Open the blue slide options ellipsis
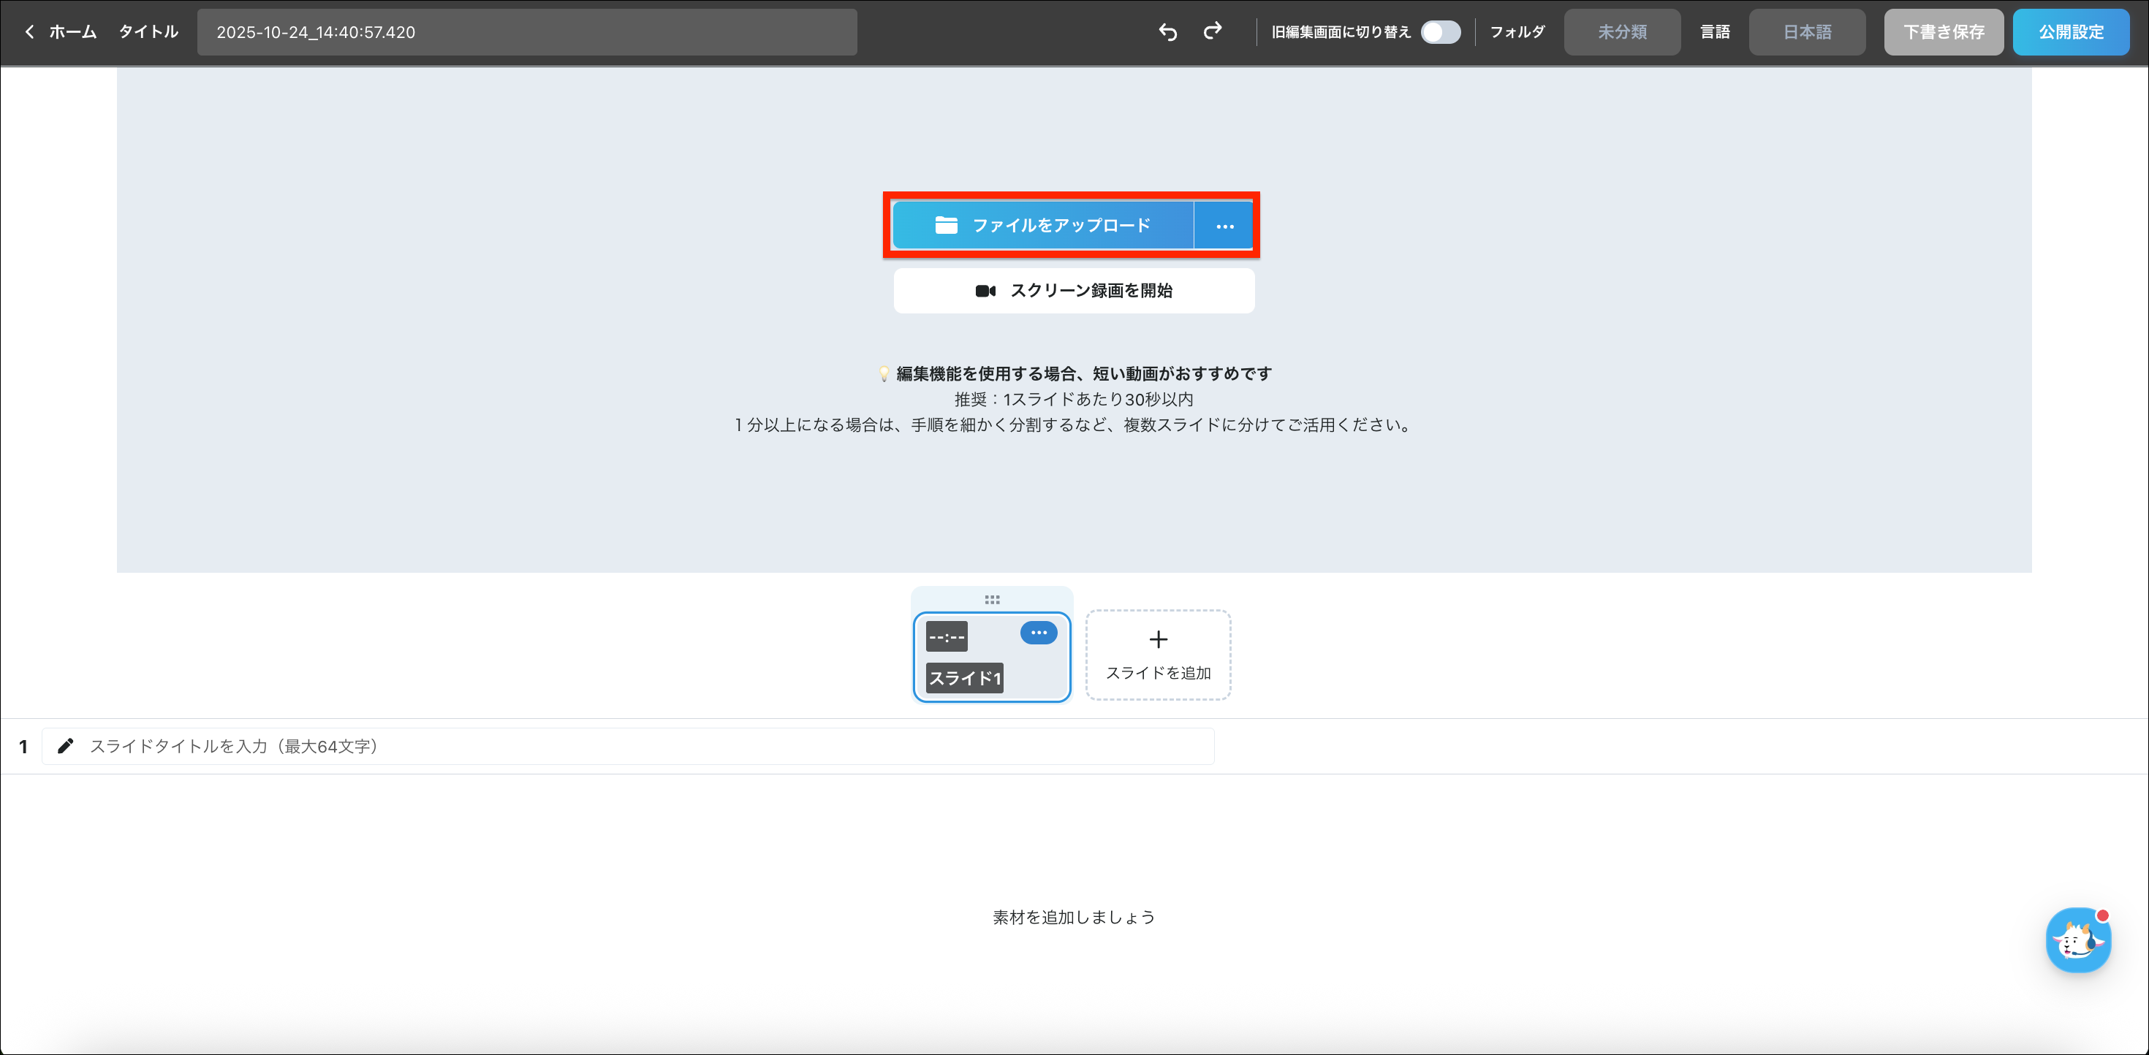Viewport: 2149px width, 1055px height. pyautogui.click(x=1038, y=633)
